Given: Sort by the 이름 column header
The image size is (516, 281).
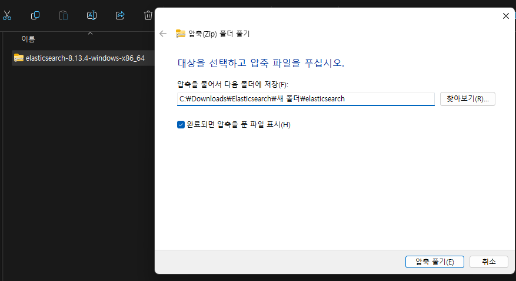Looking at the screenshot, I should pos(28,39).
